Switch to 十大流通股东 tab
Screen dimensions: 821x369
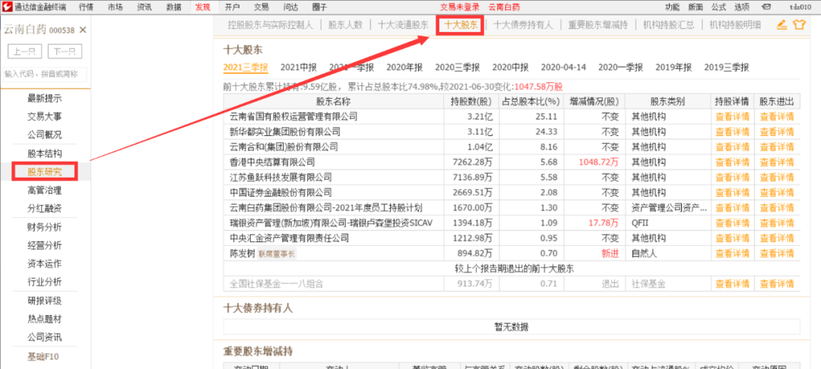click(x=403, y=24)
